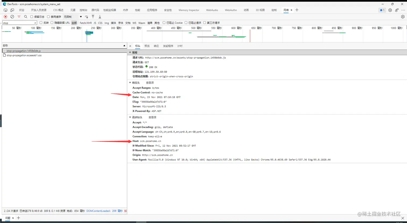Open the DevTools more options ellipsis menu
Viewport: 407px width, 223px height.
[403, 10]
